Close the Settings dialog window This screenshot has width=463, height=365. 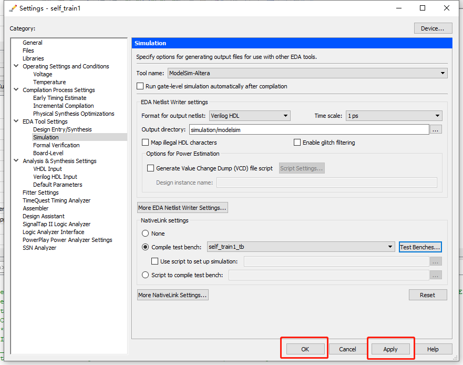tap(447, 8)
